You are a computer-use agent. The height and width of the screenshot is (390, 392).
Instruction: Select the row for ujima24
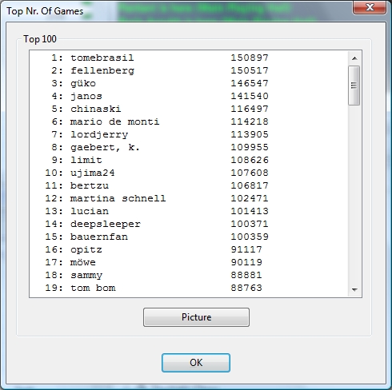point(189,173)
